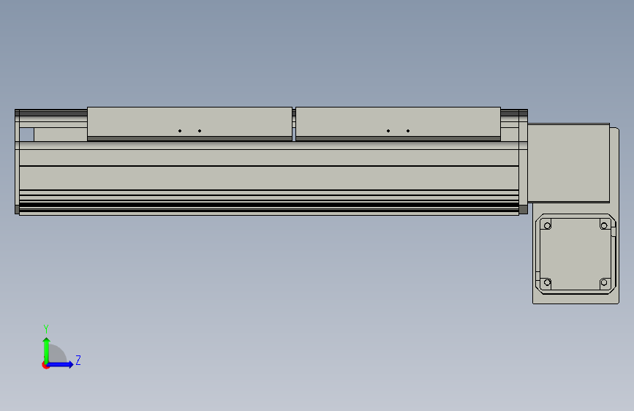Pick the top-right screw hole on the motor cover
The height and width of the screenshot is (411, 634).
(604, 226)
